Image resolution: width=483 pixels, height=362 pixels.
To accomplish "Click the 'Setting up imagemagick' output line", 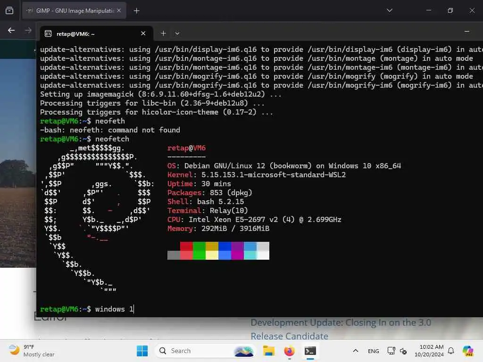I will (x=161, y=94).
